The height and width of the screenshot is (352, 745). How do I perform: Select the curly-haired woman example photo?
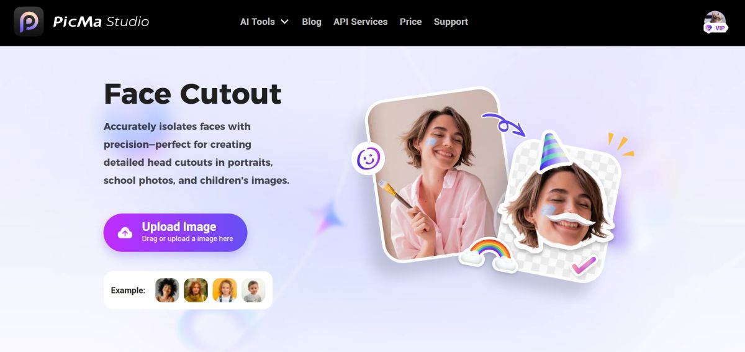167,290
